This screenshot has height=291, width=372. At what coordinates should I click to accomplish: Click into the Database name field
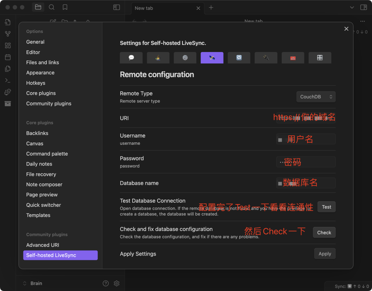[306, 183]
